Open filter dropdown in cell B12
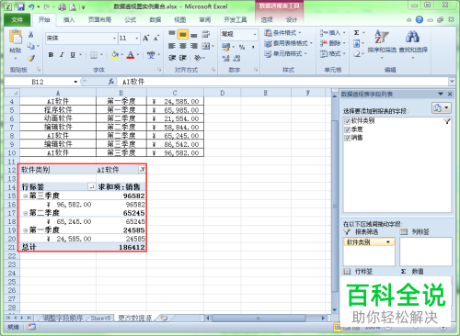The height and width of the screenshot is (336, 460). coord(142,169)
